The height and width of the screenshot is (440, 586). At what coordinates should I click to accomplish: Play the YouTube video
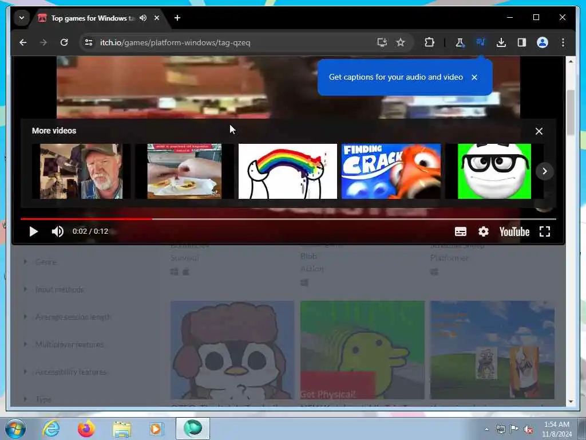[x=34, y=231]
